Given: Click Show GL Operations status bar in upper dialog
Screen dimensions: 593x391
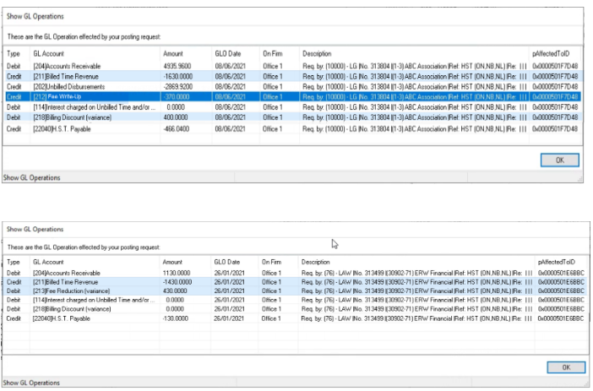Looking at the screenshot, I should (32, 177).
